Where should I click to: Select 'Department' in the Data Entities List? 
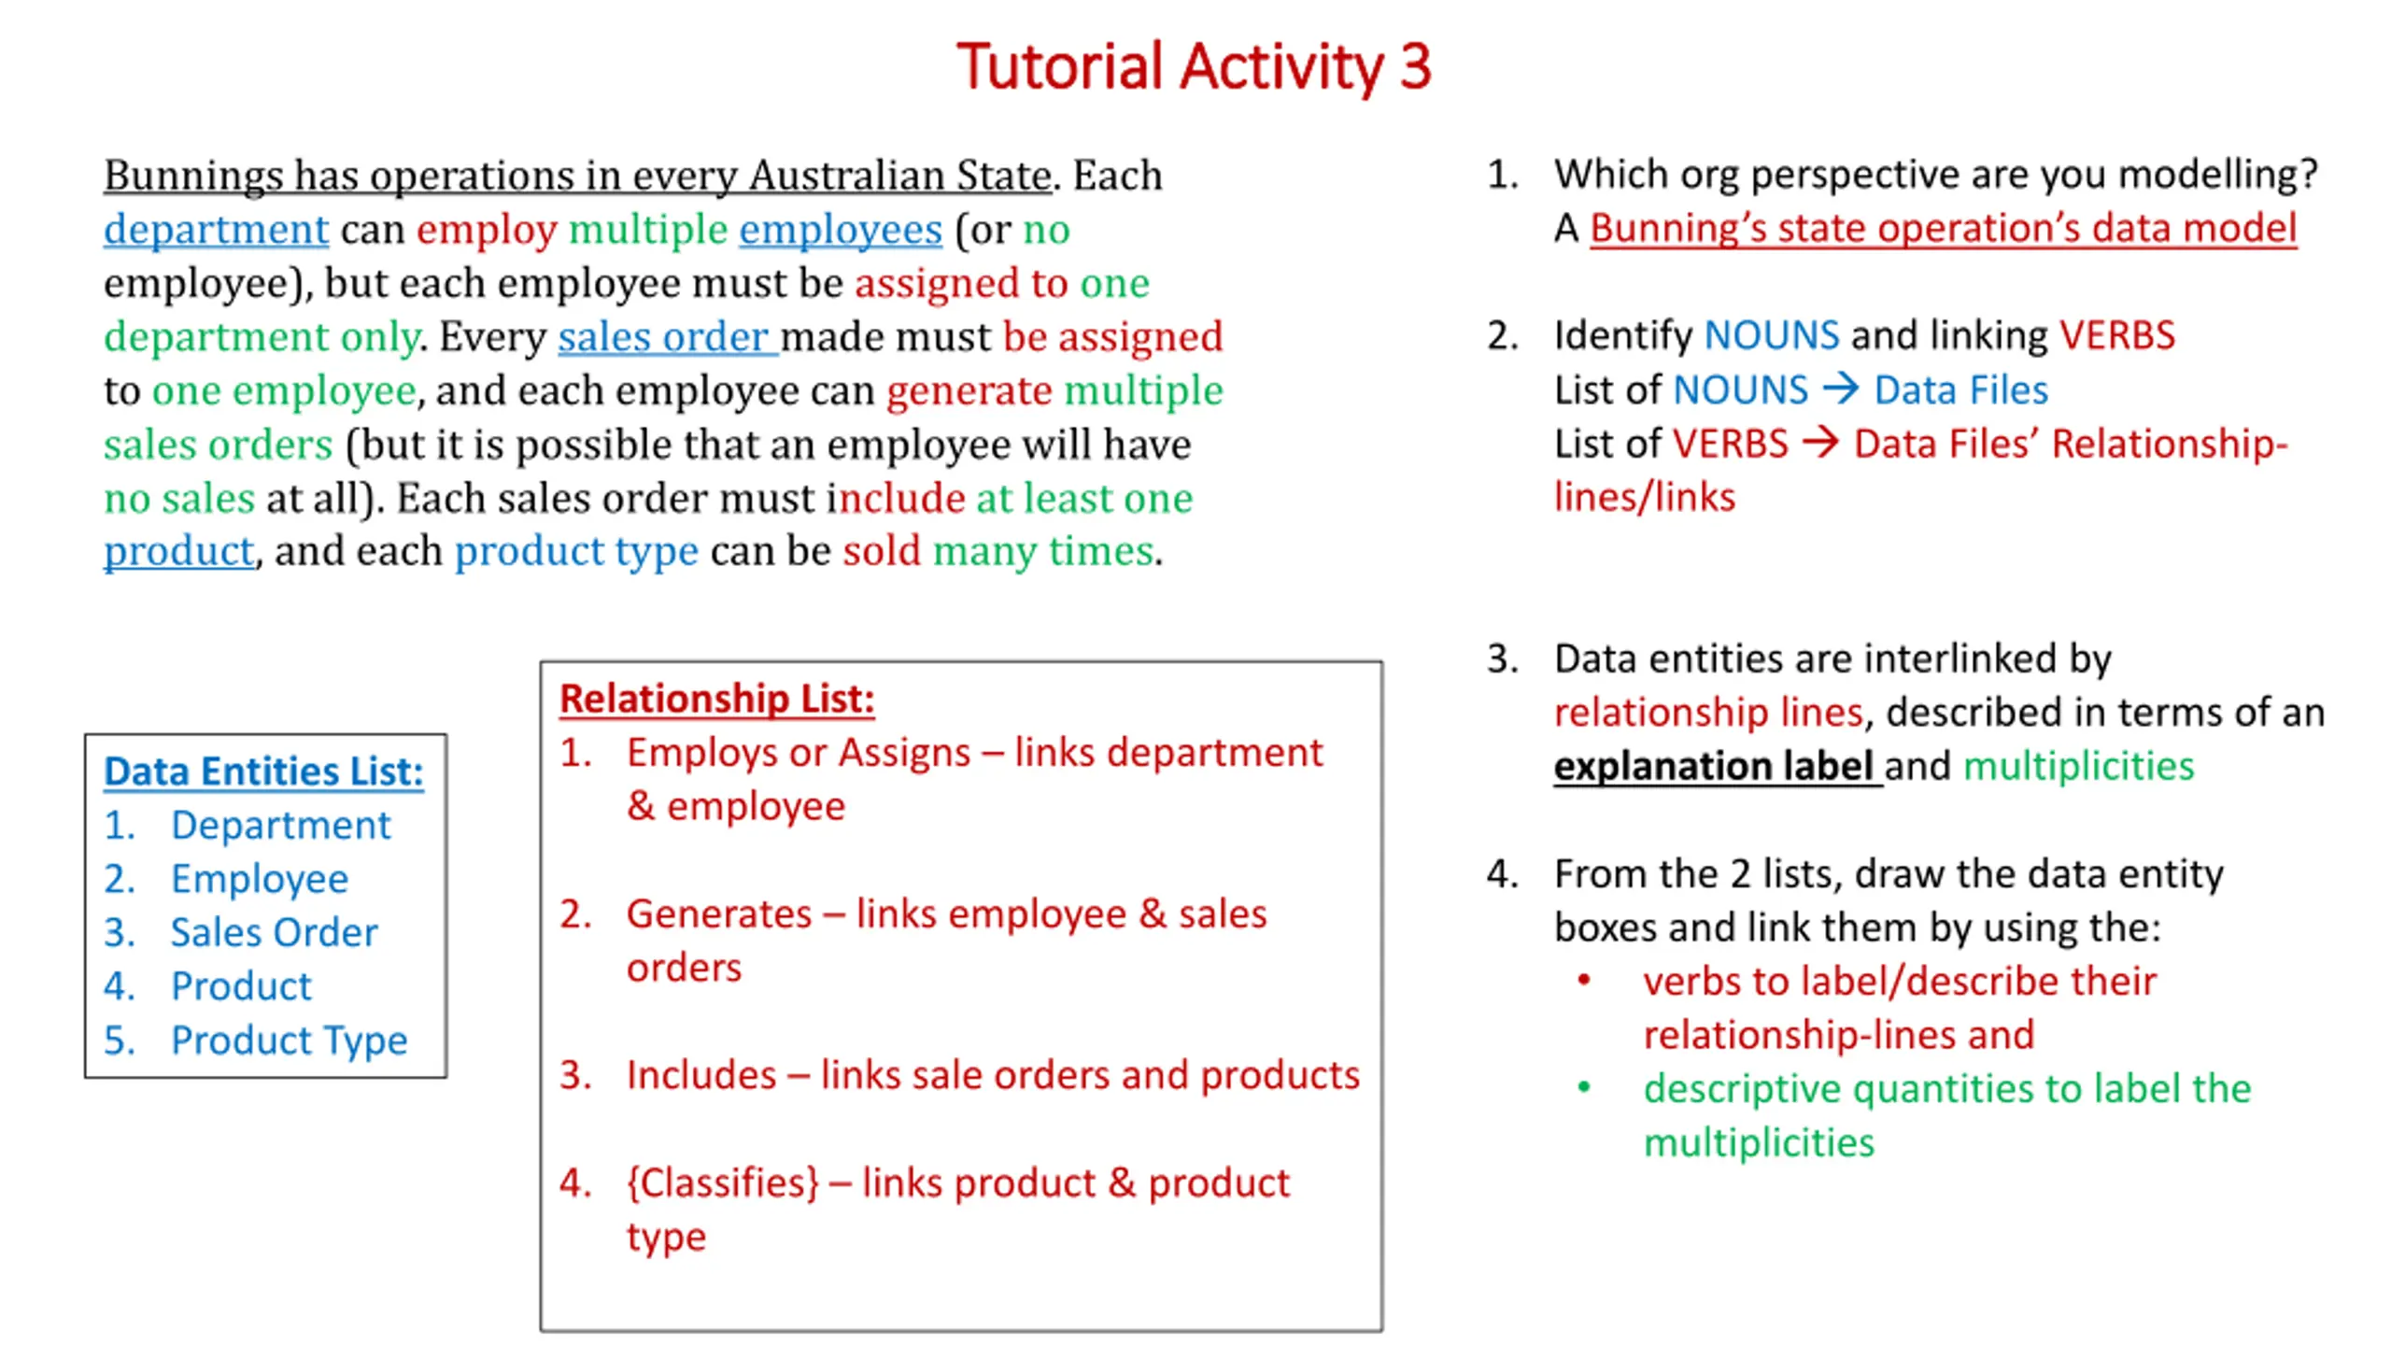[x=280, y=826]
